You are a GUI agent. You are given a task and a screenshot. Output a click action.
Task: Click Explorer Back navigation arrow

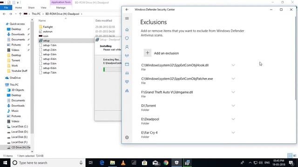coord(4,14)
